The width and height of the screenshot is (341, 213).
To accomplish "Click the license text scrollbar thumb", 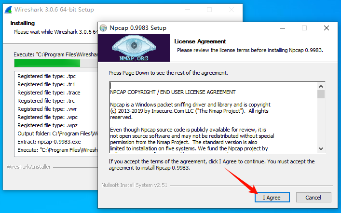I will coord(321,94).
